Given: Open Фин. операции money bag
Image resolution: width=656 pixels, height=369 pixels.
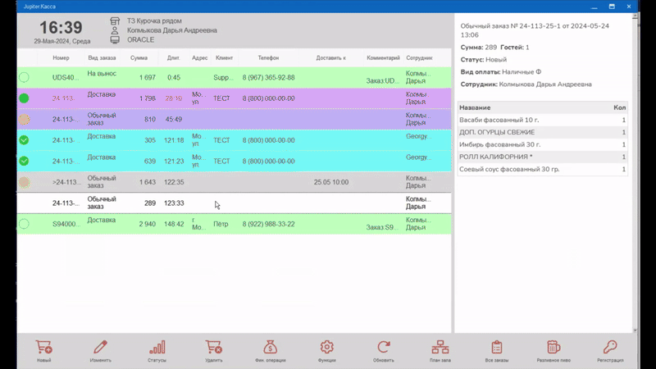Looking at the screenshot, I should tap(271, 351).
